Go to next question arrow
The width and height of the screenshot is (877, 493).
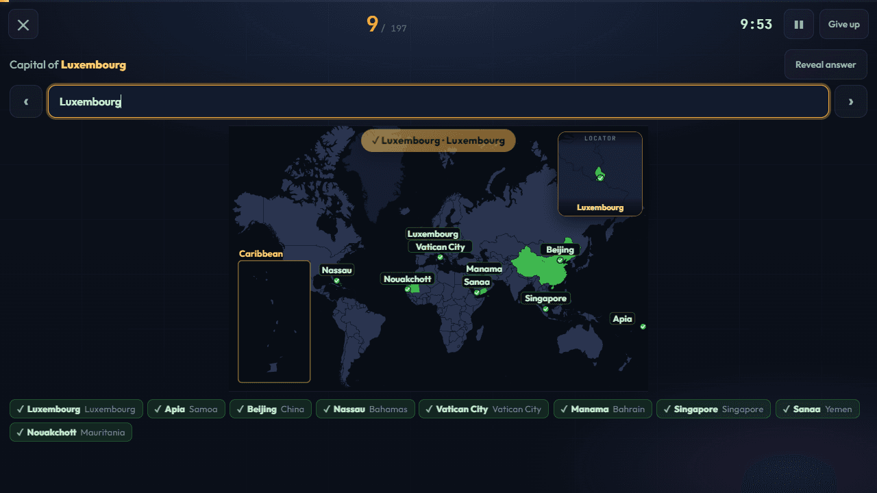point(851,101)
